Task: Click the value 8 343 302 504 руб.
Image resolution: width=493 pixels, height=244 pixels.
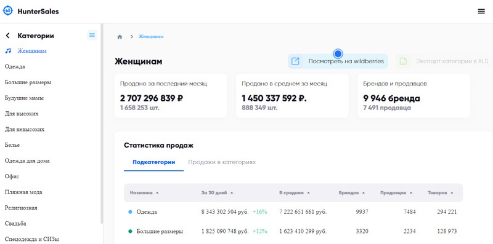Action: pyautogui.click(x=225, y=212)
